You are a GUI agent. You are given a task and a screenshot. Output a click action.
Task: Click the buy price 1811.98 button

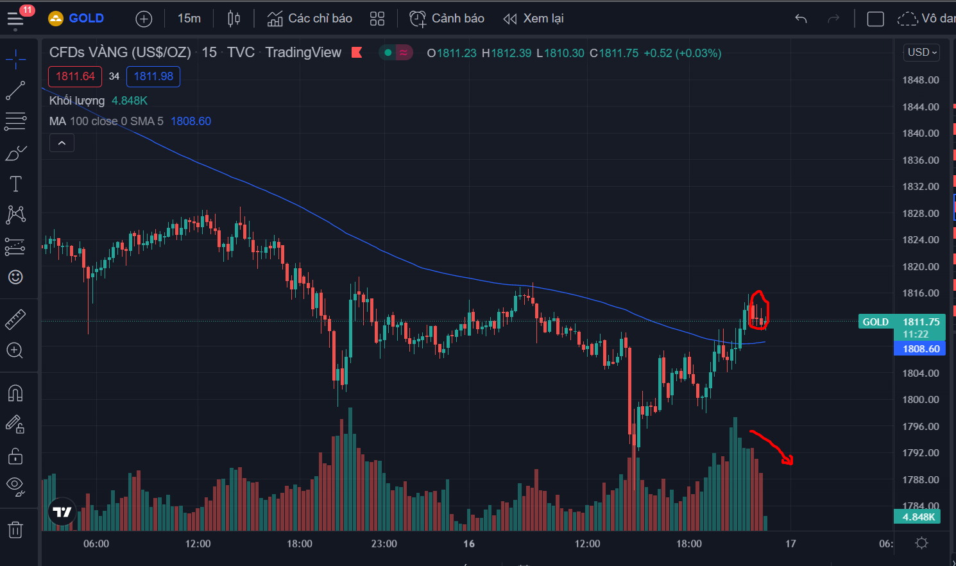153,76
